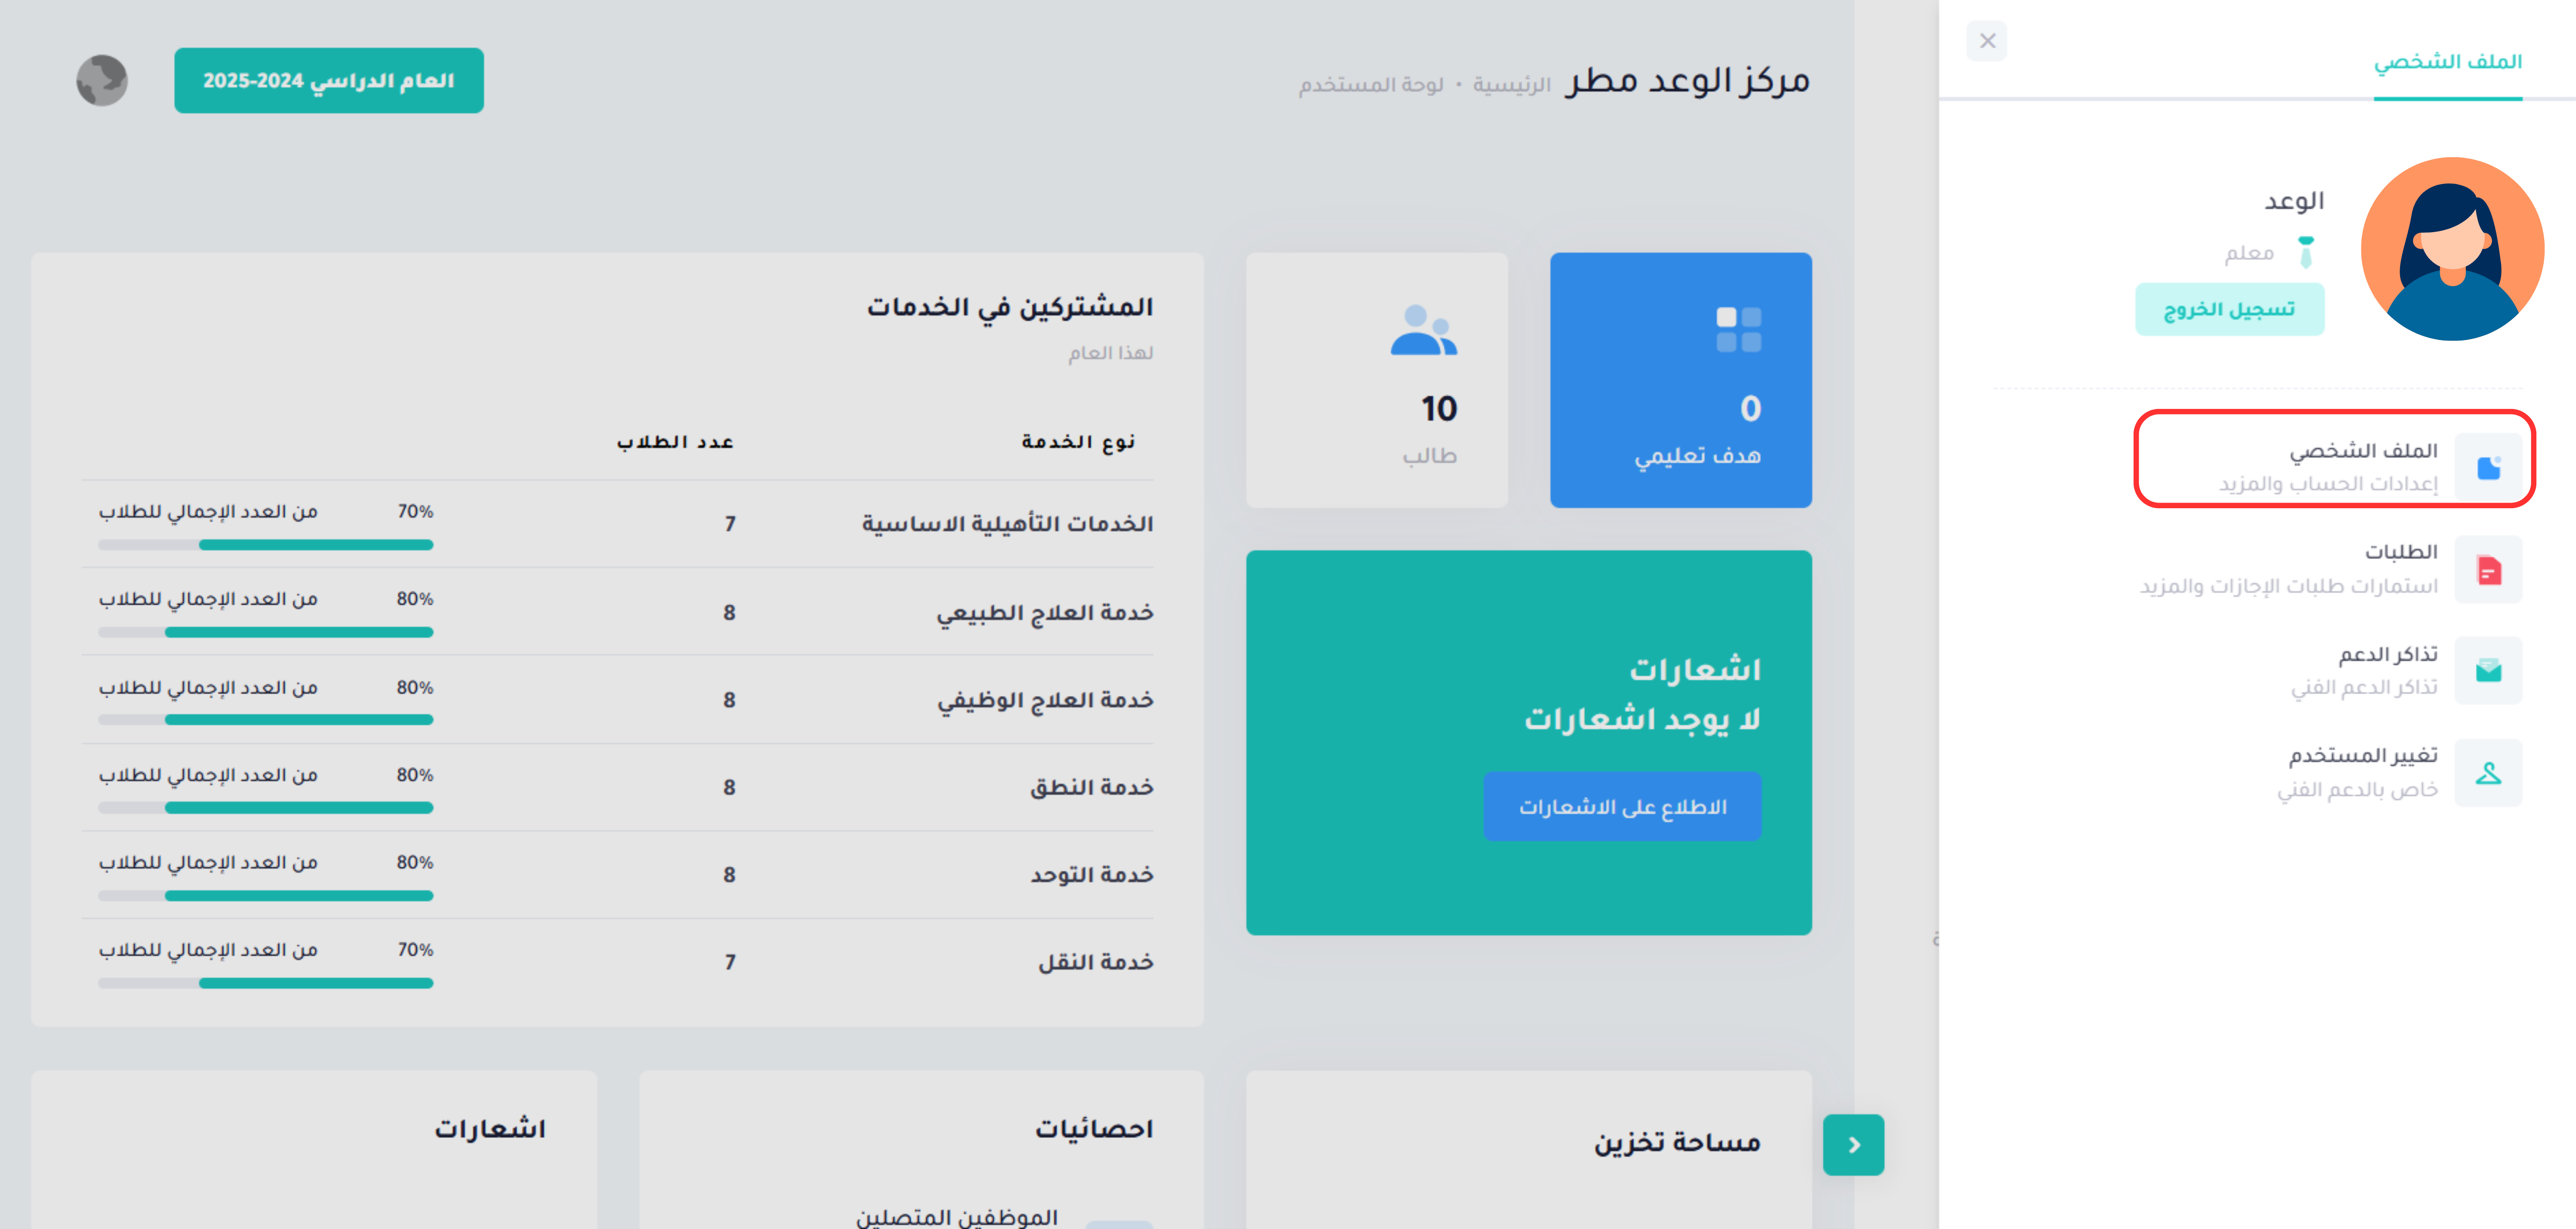This screenshot has width=2576, height=1229.
Task: Click خدمة التوحد service row
Action: point(617,875)
